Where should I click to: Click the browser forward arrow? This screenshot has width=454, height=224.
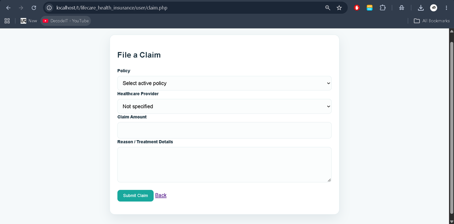pos(21,8)
